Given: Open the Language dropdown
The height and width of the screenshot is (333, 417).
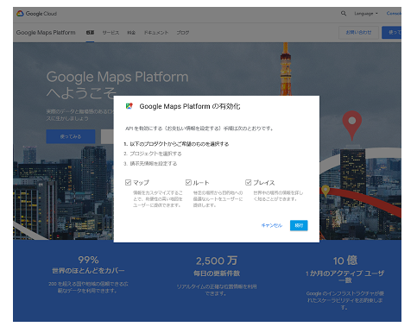Looking at the screenshot, I should click(x=366, y=14).
